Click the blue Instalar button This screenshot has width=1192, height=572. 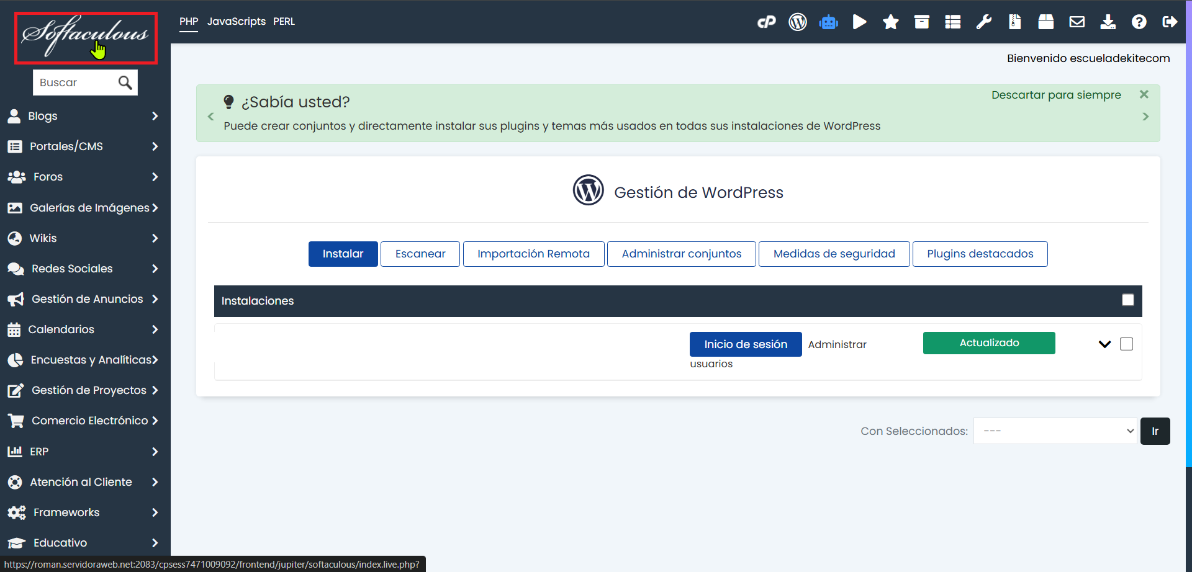(343, 254)
